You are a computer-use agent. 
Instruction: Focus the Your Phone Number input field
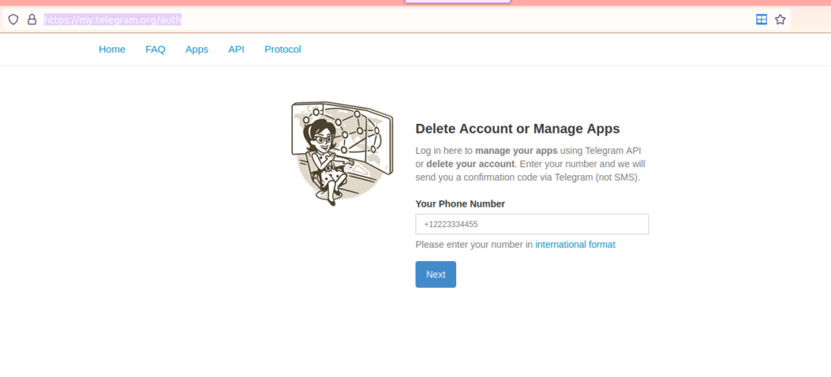532,224
